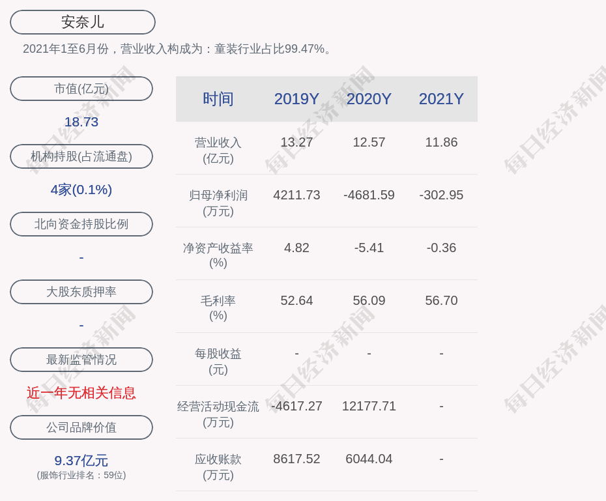This screenshot has height=501, width=606.
Task: Click the 服饰行业排名：59位 note
Action: (81, 475)
